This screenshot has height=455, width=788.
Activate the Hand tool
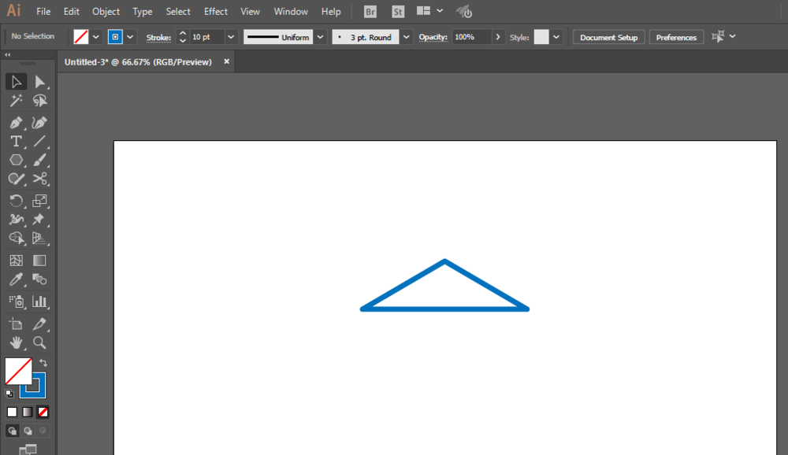click(16, 342)
